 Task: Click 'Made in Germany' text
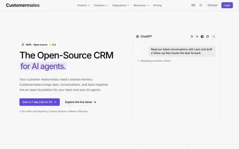pyautogui.click(x=78, y=111)
